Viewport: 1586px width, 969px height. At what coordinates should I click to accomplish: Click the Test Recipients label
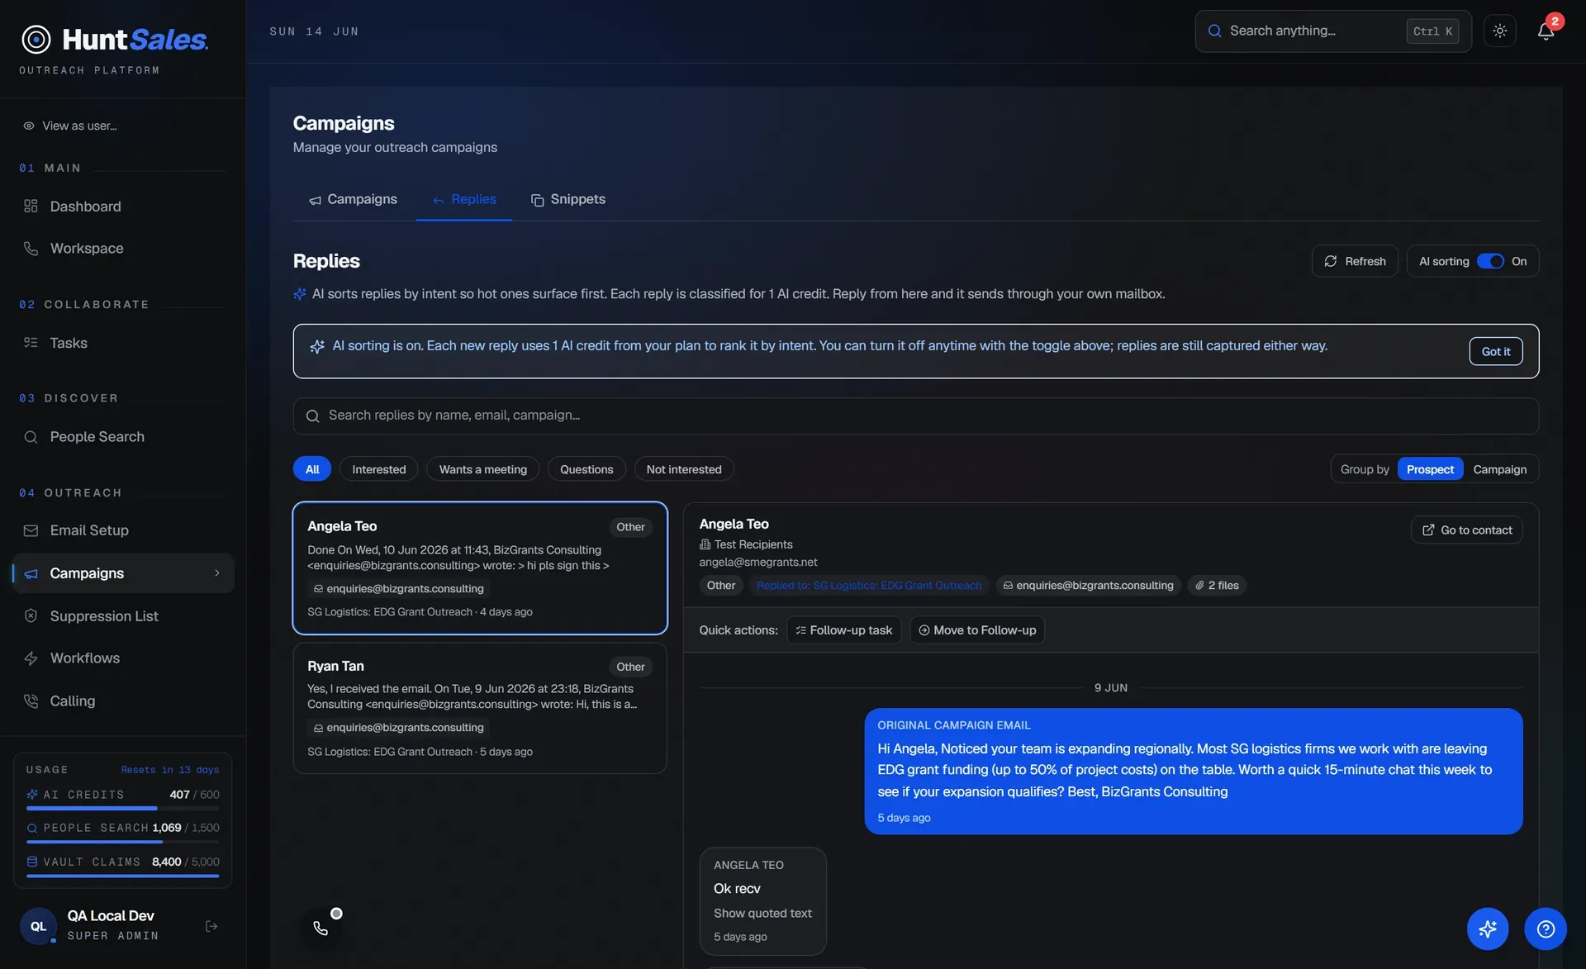click(x=753, y=544)
